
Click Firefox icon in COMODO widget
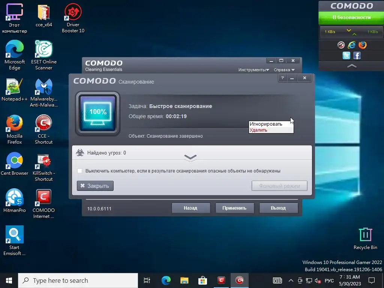pyautogui.click(x=363, y=45)
